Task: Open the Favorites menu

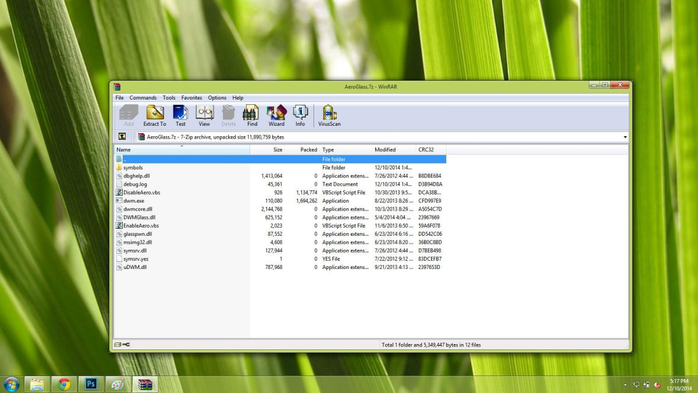Action: tap(192, 98)
